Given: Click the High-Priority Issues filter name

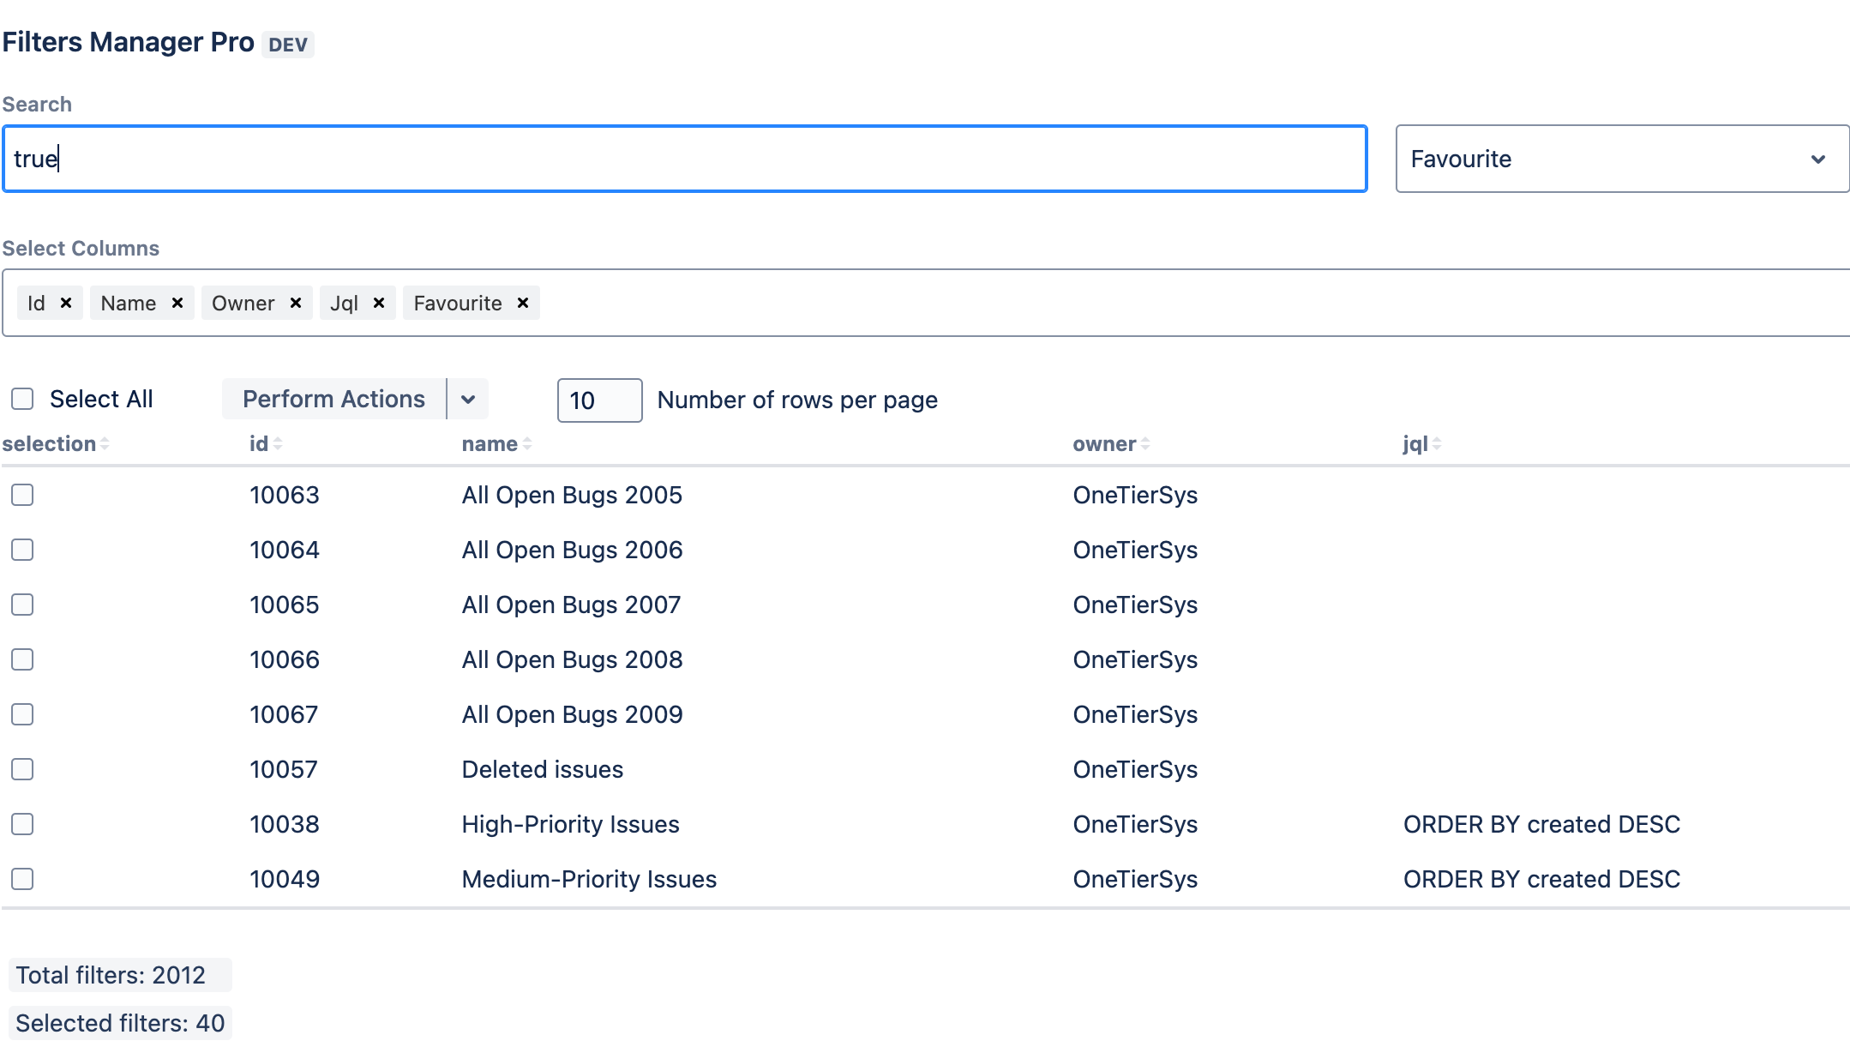Looking at the screenshot, I should pyautogui.click(x=570, y=824).
